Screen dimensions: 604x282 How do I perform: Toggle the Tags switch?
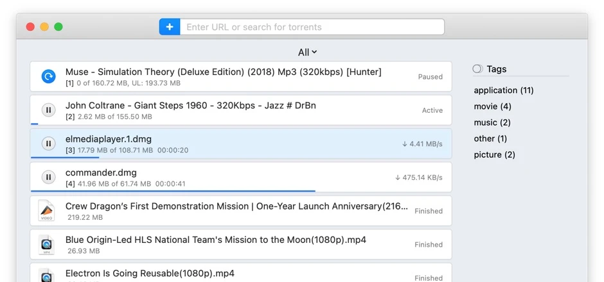tap(477, 69)
